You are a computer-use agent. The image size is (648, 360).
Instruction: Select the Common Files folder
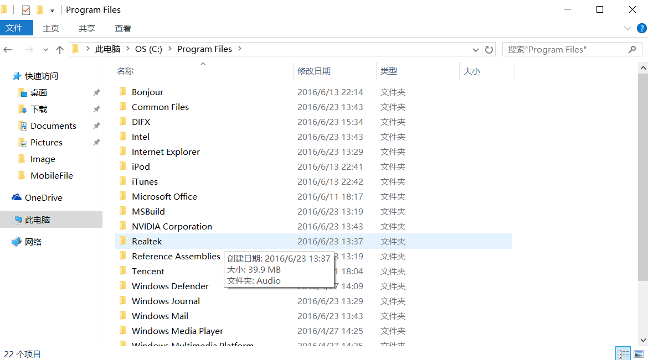pos(160,107)
